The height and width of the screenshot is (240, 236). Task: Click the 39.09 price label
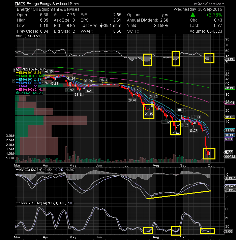[x=88, y=81]
